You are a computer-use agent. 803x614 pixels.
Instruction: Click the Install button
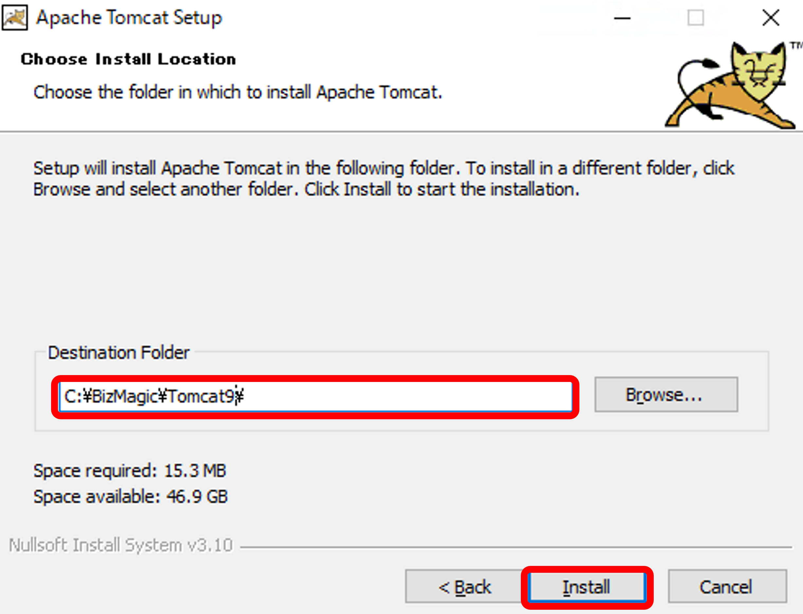tap(587, 587)
